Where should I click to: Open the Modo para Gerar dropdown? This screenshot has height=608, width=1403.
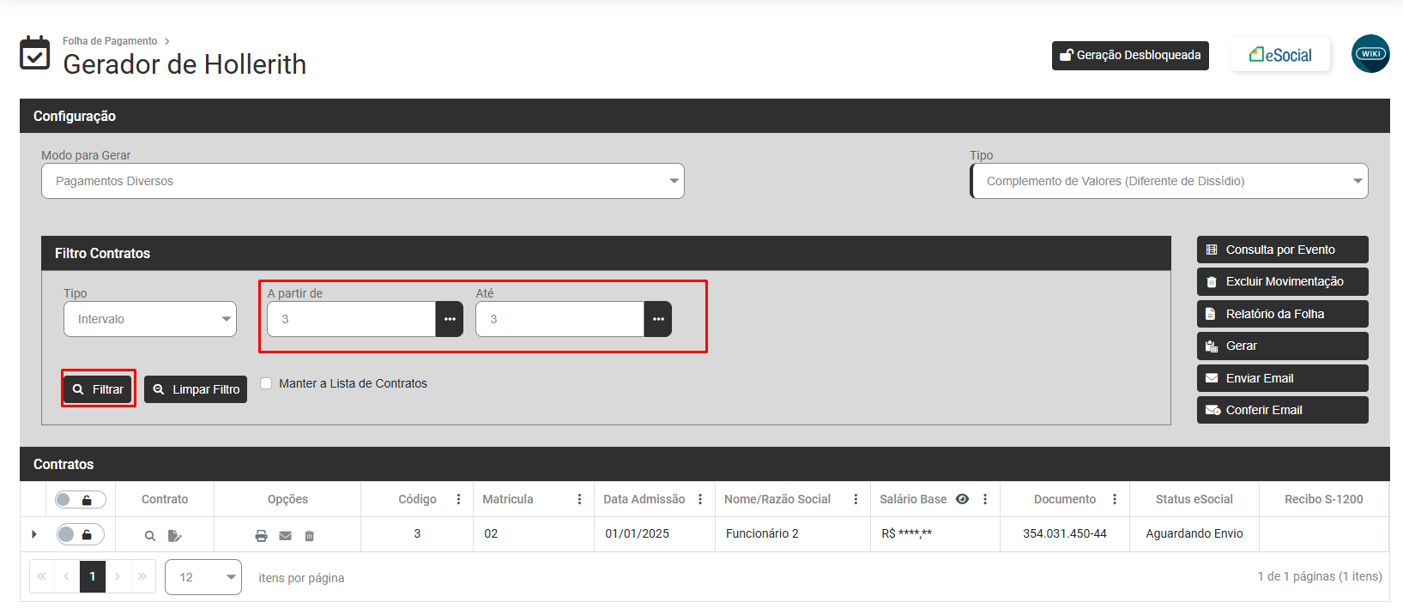point(363,181)
